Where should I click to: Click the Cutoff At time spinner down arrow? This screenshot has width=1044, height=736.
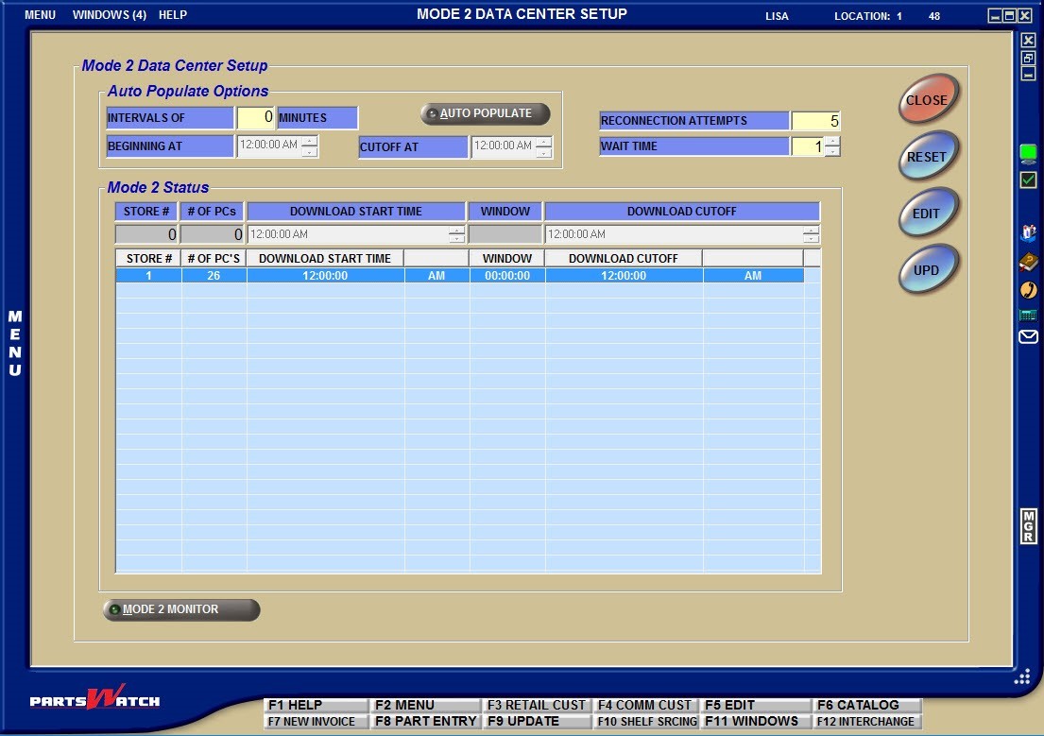(543, 152)
